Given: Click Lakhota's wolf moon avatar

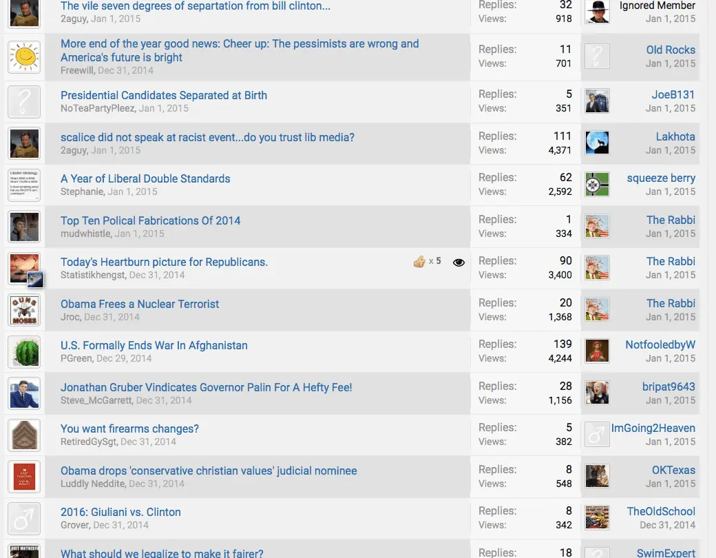Looking at the screenshot, I should point(598,143).
